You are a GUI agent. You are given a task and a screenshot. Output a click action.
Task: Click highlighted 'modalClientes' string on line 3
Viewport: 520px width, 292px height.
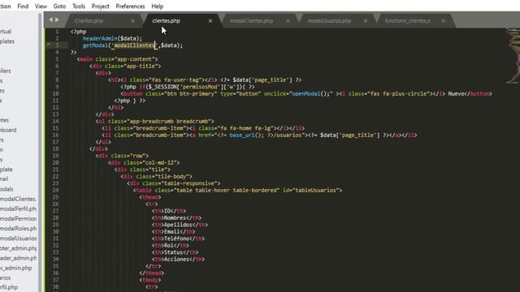tap(134, 45)
